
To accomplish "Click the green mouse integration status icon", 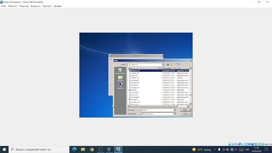I will 259,144.
